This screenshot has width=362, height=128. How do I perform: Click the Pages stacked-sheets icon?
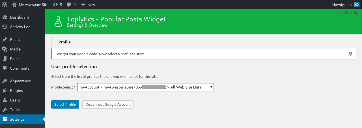pos(5,59)
